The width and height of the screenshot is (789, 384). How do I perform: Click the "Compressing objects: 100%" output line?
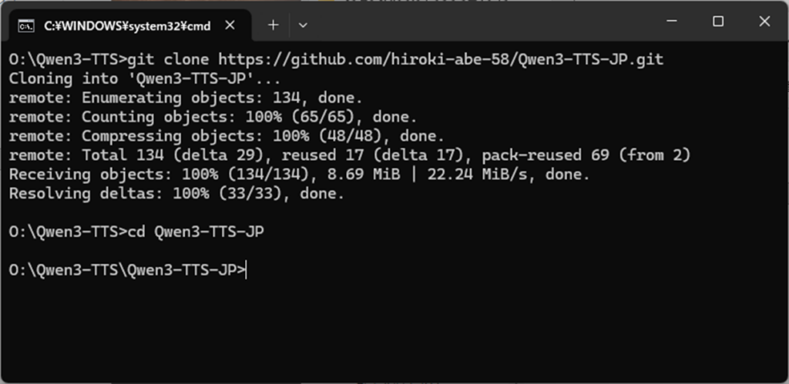[x=227, y=136]
